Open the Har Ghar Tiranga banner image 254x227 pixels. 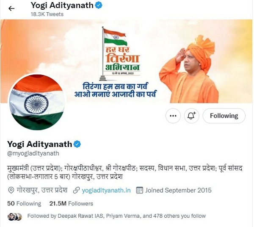[x=126, y=61]
